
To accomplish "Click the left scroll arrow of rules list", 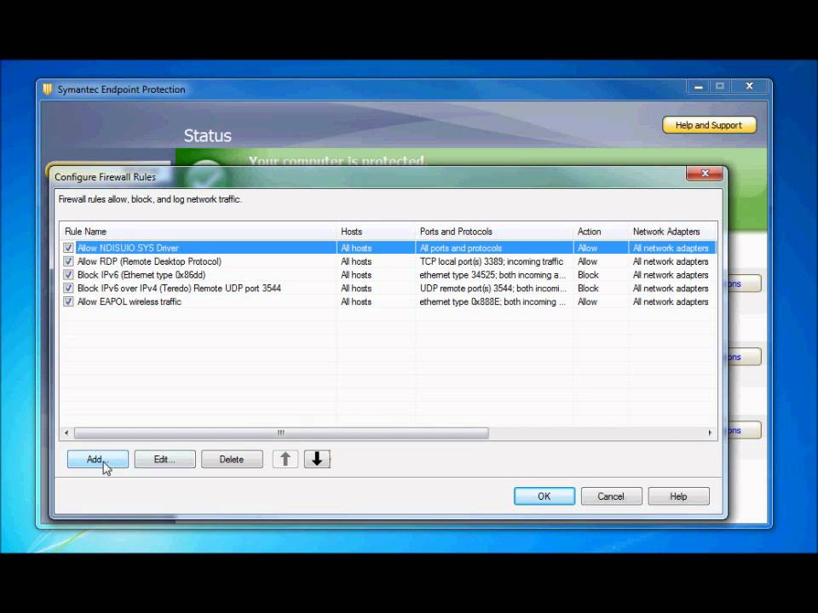I will [66, 433].
